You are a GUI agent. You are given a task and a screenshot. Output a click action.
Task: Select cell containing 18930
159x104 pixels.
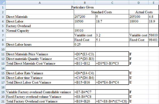tap(139, 21)
